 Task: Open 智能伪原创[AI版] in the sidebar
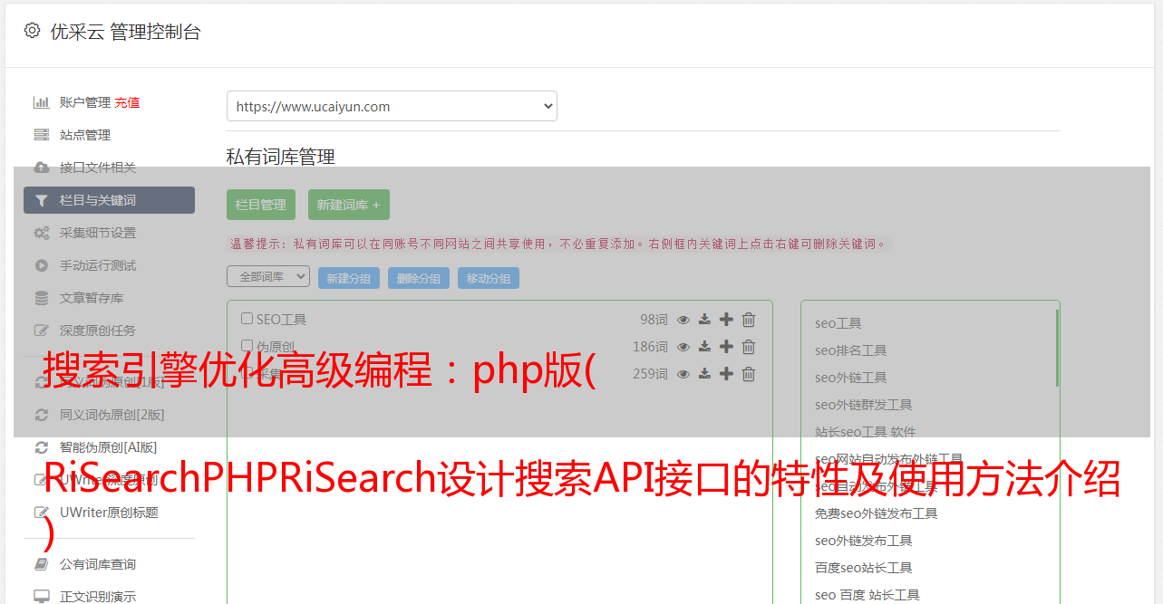109,447
